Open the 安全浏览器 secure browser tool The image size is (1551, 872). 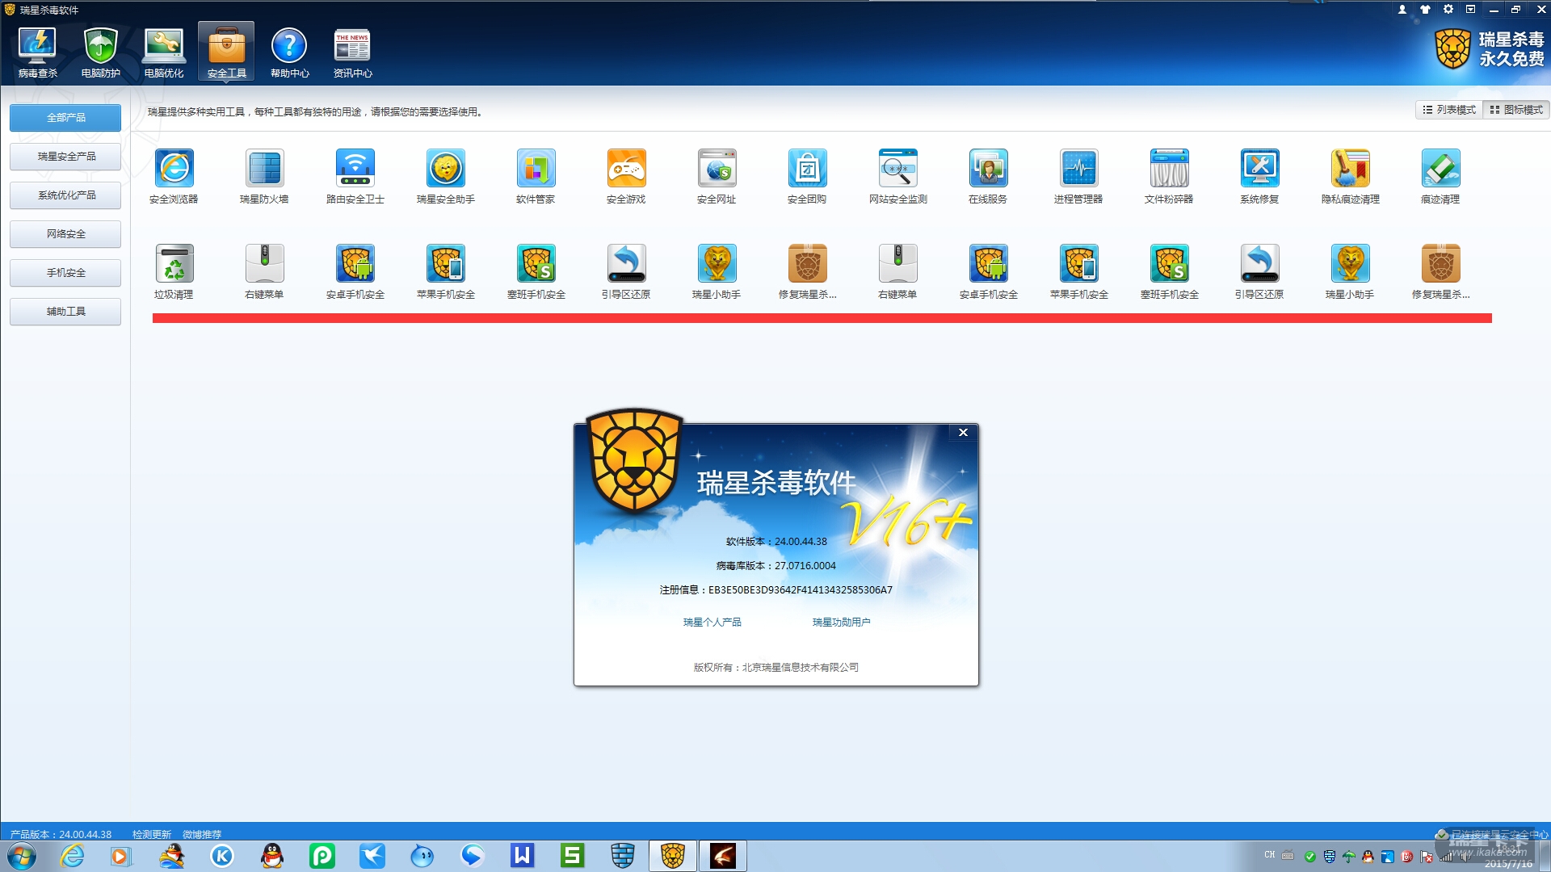click(174, 170)
